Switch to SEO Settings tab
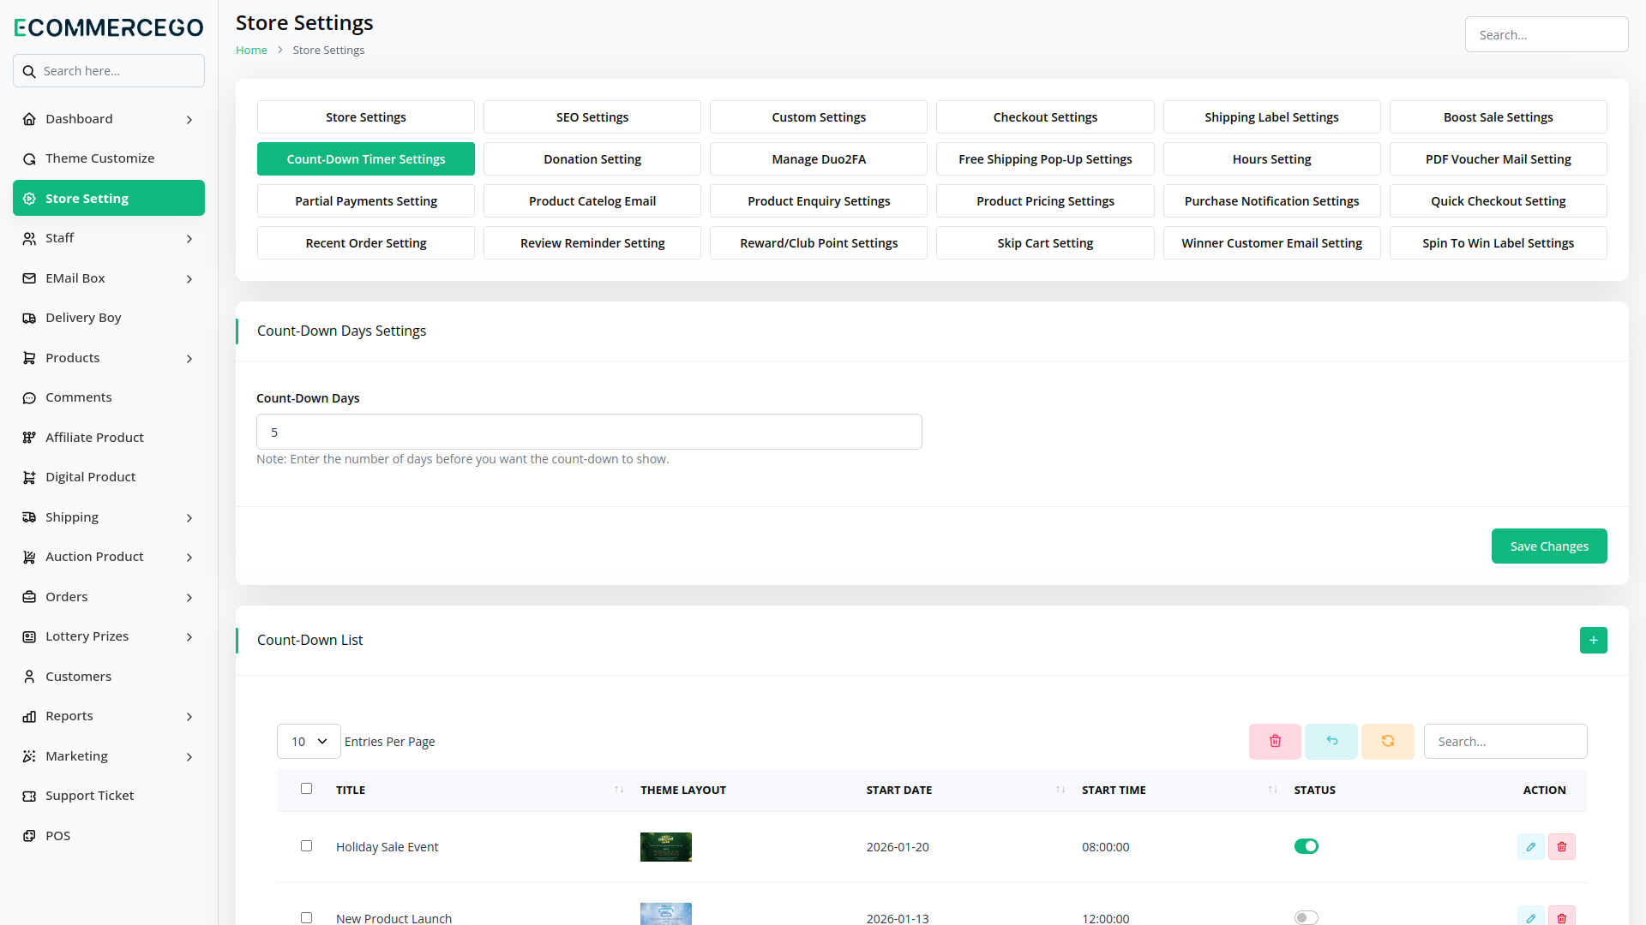The width and height of the screenshot is (1646, 925). point(592,117)
